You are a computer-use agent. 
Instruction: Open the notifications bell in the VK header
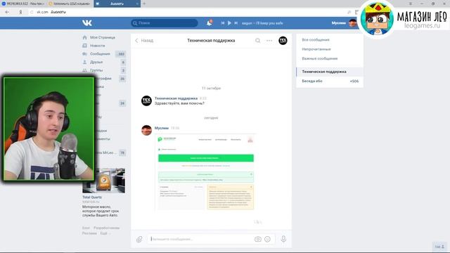point(210,23)
